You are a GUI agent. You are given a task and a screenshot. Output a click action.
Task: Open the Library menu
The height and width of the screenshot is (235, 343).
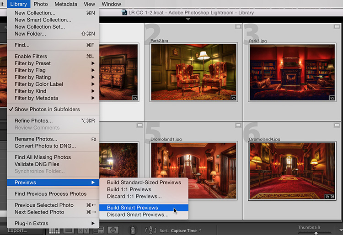(x=18, y=4)
